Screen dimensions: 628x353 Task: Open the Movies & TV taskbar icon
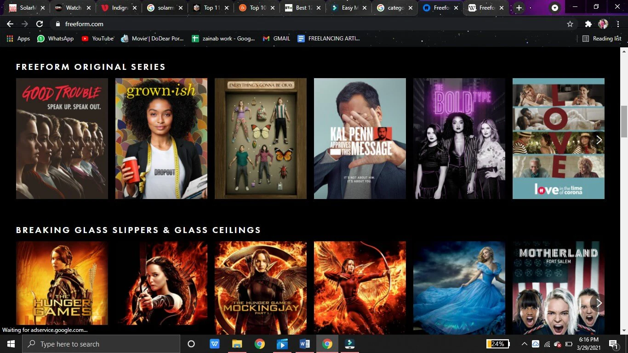282,344
